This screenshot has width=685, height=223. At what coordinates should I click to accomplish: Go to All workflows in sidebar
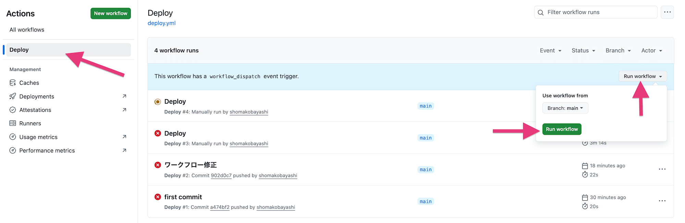pyautogui.click(x=27, y=30)
